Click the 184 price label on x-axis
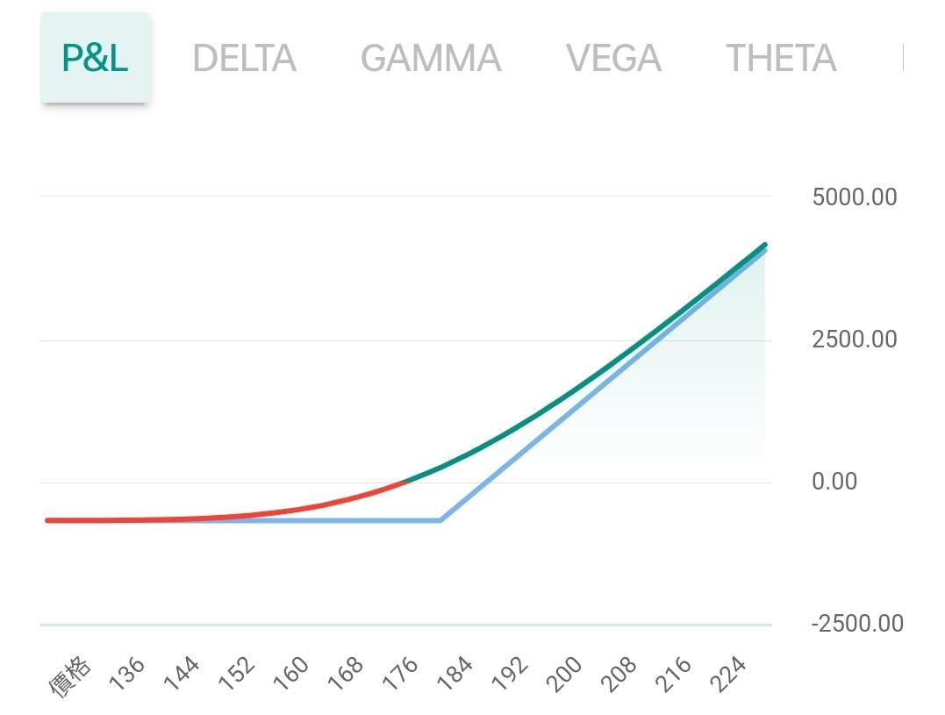 [457, 674]
